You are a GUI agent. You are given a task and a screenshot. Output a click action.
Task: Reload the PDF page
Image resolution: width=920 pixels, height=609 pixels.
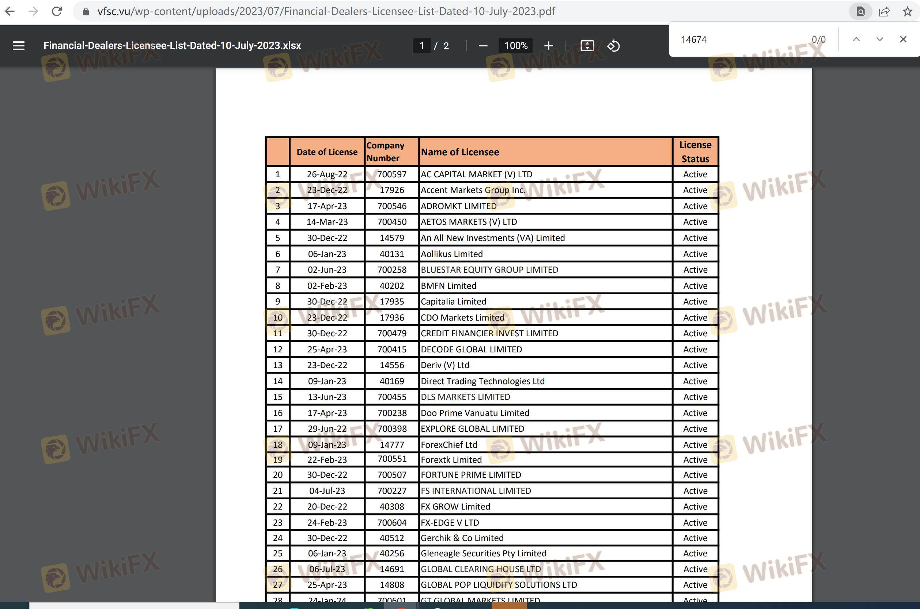(57, 11)
